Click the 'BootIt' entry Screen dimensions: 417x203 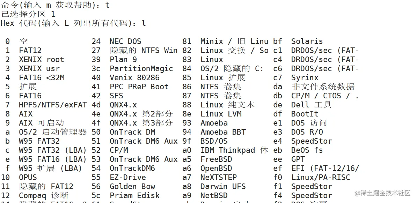click(305, 114)
